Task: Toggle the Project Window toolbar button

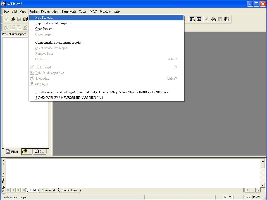Action: tap(192, 19)
